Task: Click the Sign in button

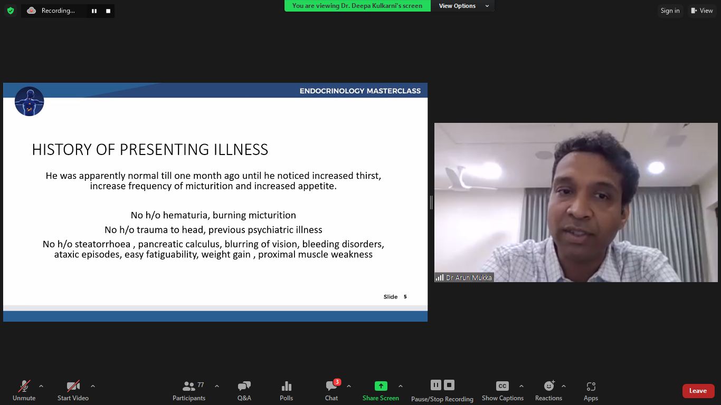Action: tap(670, 11)
